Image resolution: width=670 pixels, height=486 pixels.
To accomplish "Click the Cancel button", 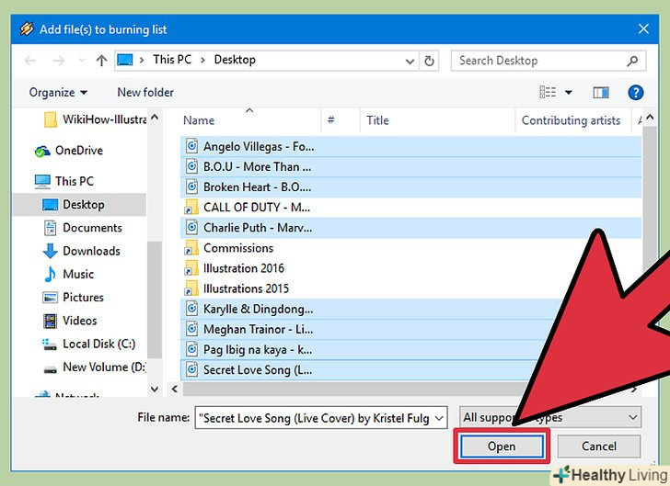I will click(599, 446).
